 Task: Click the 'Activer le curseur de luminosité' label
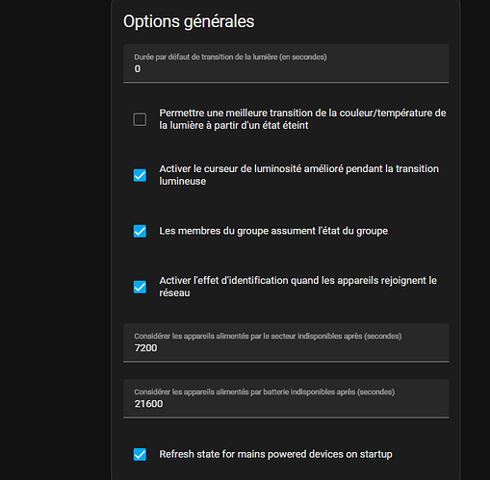[x=298, y=175]
